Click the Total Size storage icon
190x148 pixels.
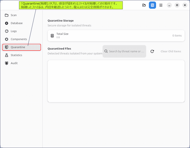[52, 35]
